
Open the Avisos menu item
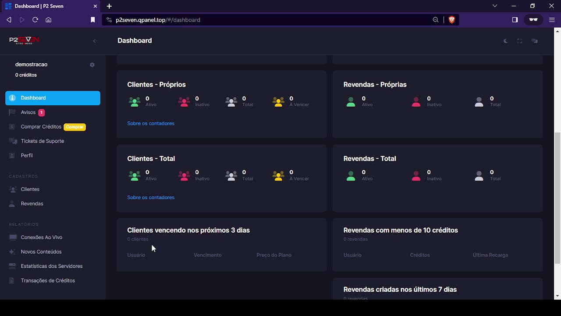point(28,112)
